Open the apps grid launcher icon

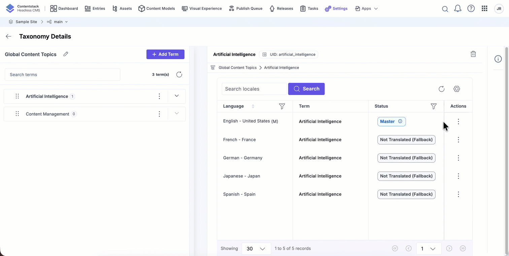pos(484,9)
